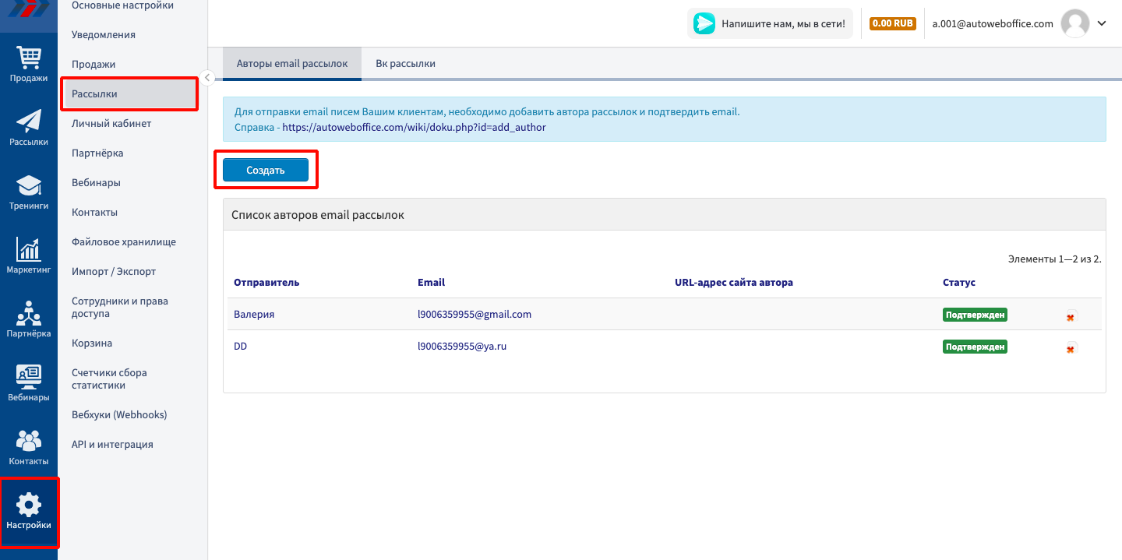Click the 0.00 RUB balance badge
The width and height of the screenshot is (1122, 560).
pos(892,23)
